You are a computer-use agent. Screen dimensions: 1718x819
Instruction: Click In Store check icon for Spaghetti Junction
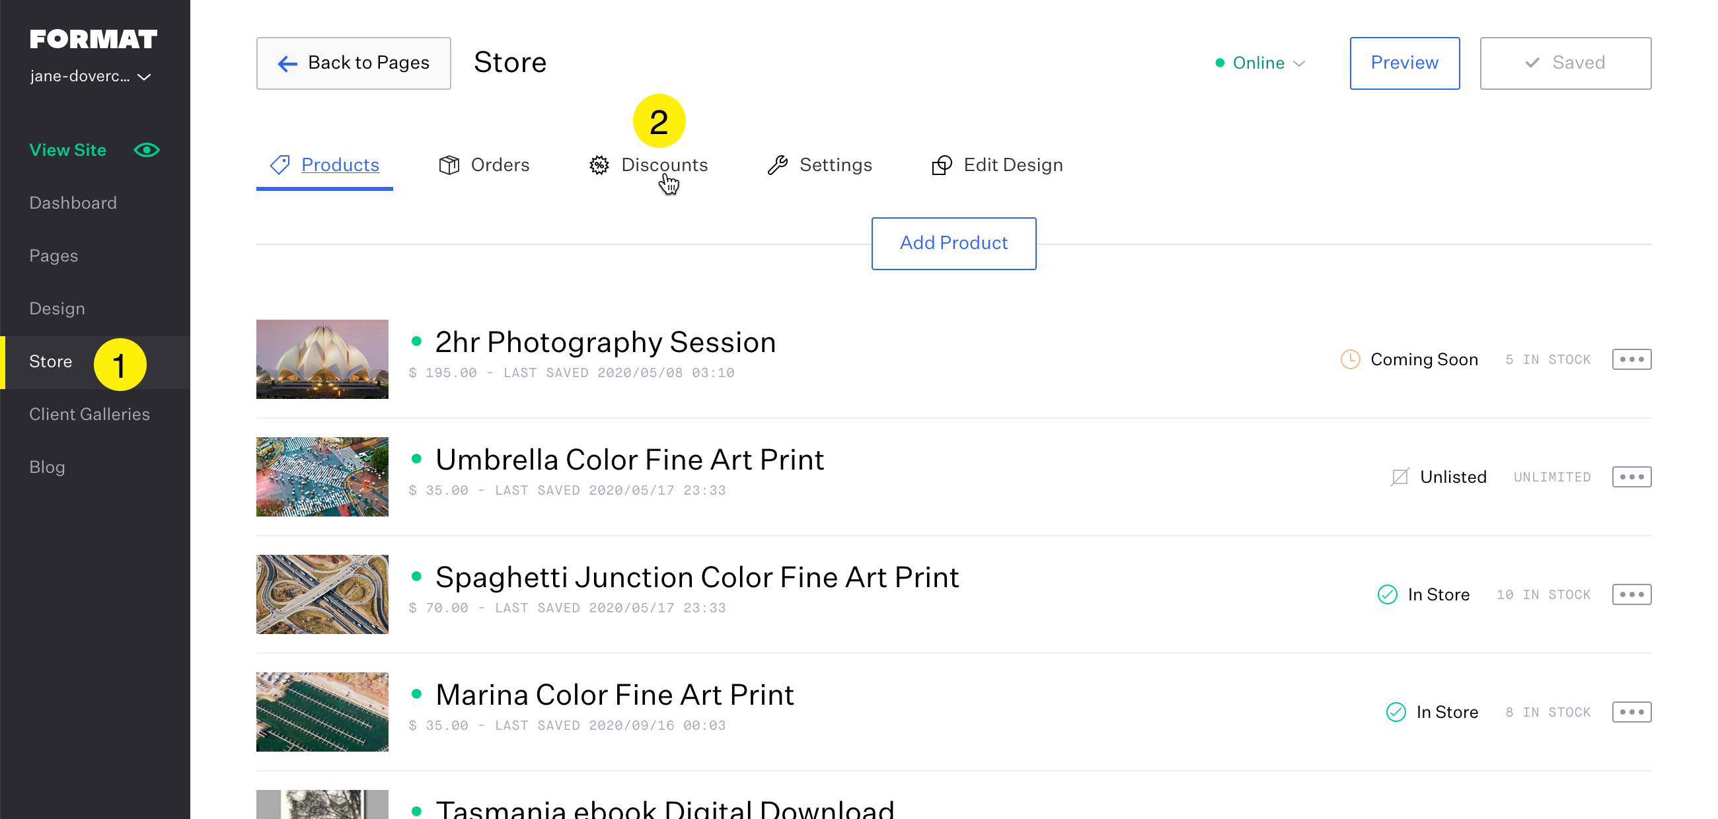pos(1387,594)
